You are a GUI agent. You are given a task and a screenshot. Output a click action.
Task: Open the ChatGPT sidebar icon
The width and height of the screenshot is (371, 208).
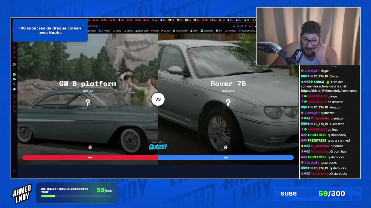point(14,64)
